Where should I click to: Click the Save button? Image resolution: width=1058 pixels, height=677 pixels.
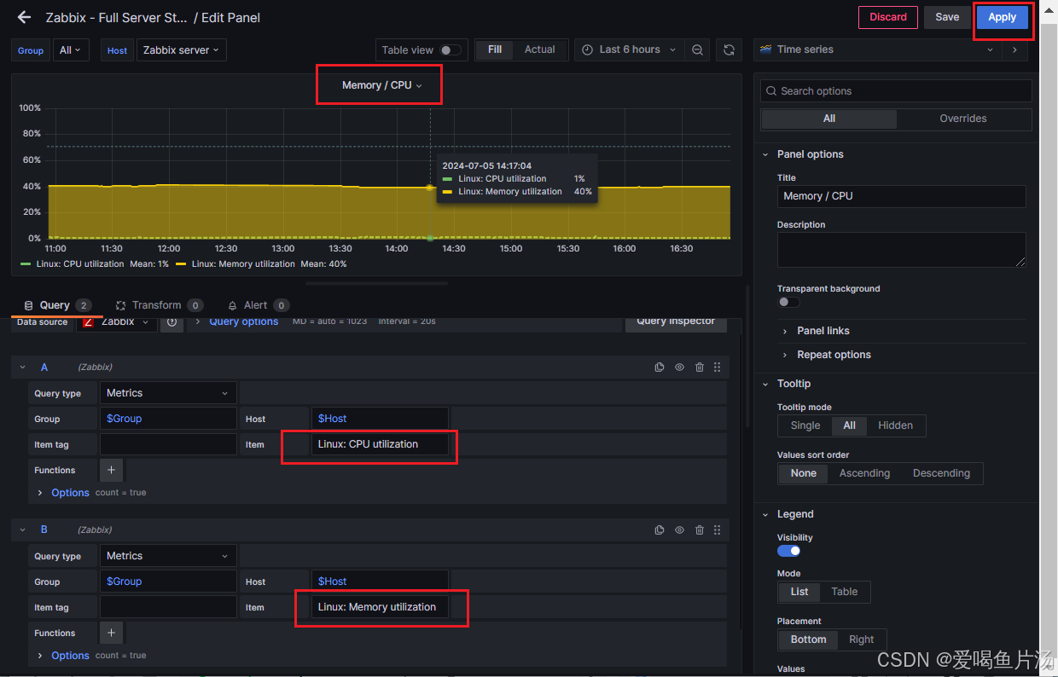(947, 17)
